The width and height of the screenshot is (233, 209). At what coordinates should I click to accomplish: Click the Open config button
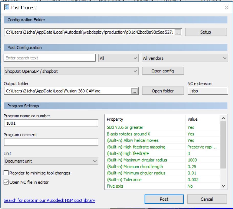163,71
